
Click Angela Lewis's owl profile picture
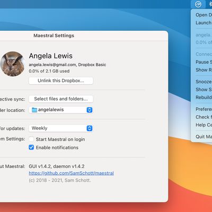12,64
